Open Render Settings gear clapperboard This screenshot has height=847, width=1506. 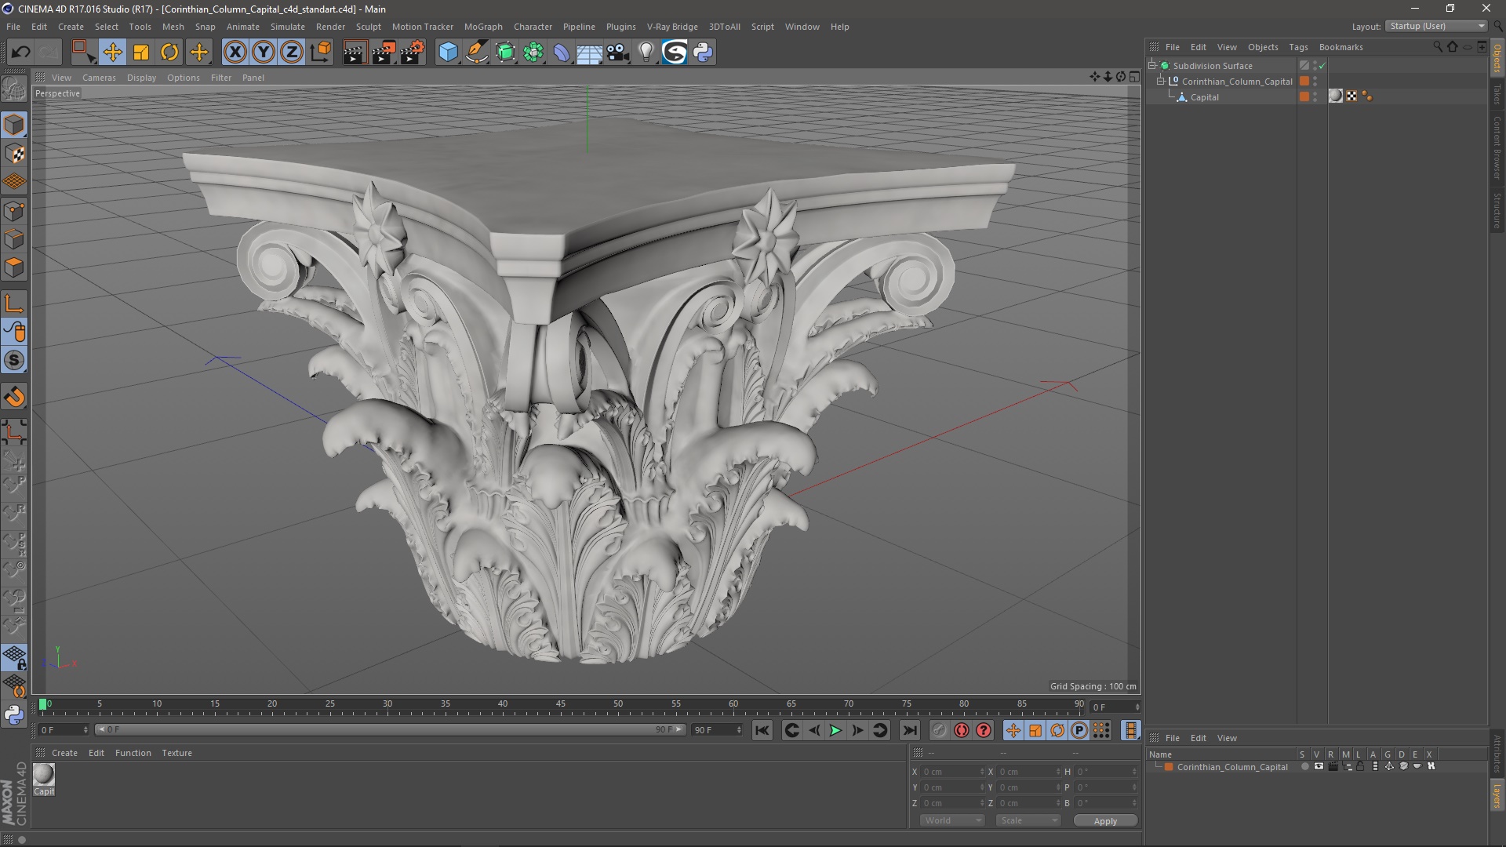(x=413, y=53)
